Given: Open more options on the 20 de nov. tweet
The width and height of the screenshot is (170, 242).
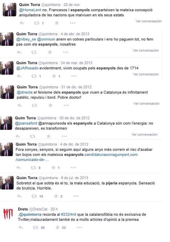Looking at the screenshot, I should click(73, 23).
